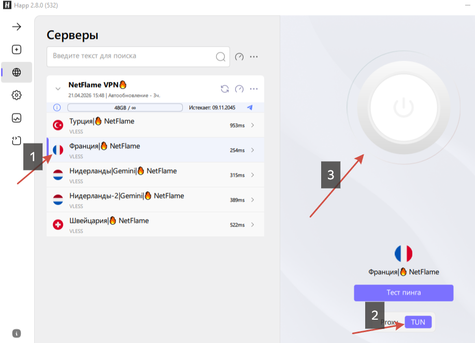Click the NetFlame VPN group title
Viewport: 475px width, 343px height.
click(x=97, y=85)
